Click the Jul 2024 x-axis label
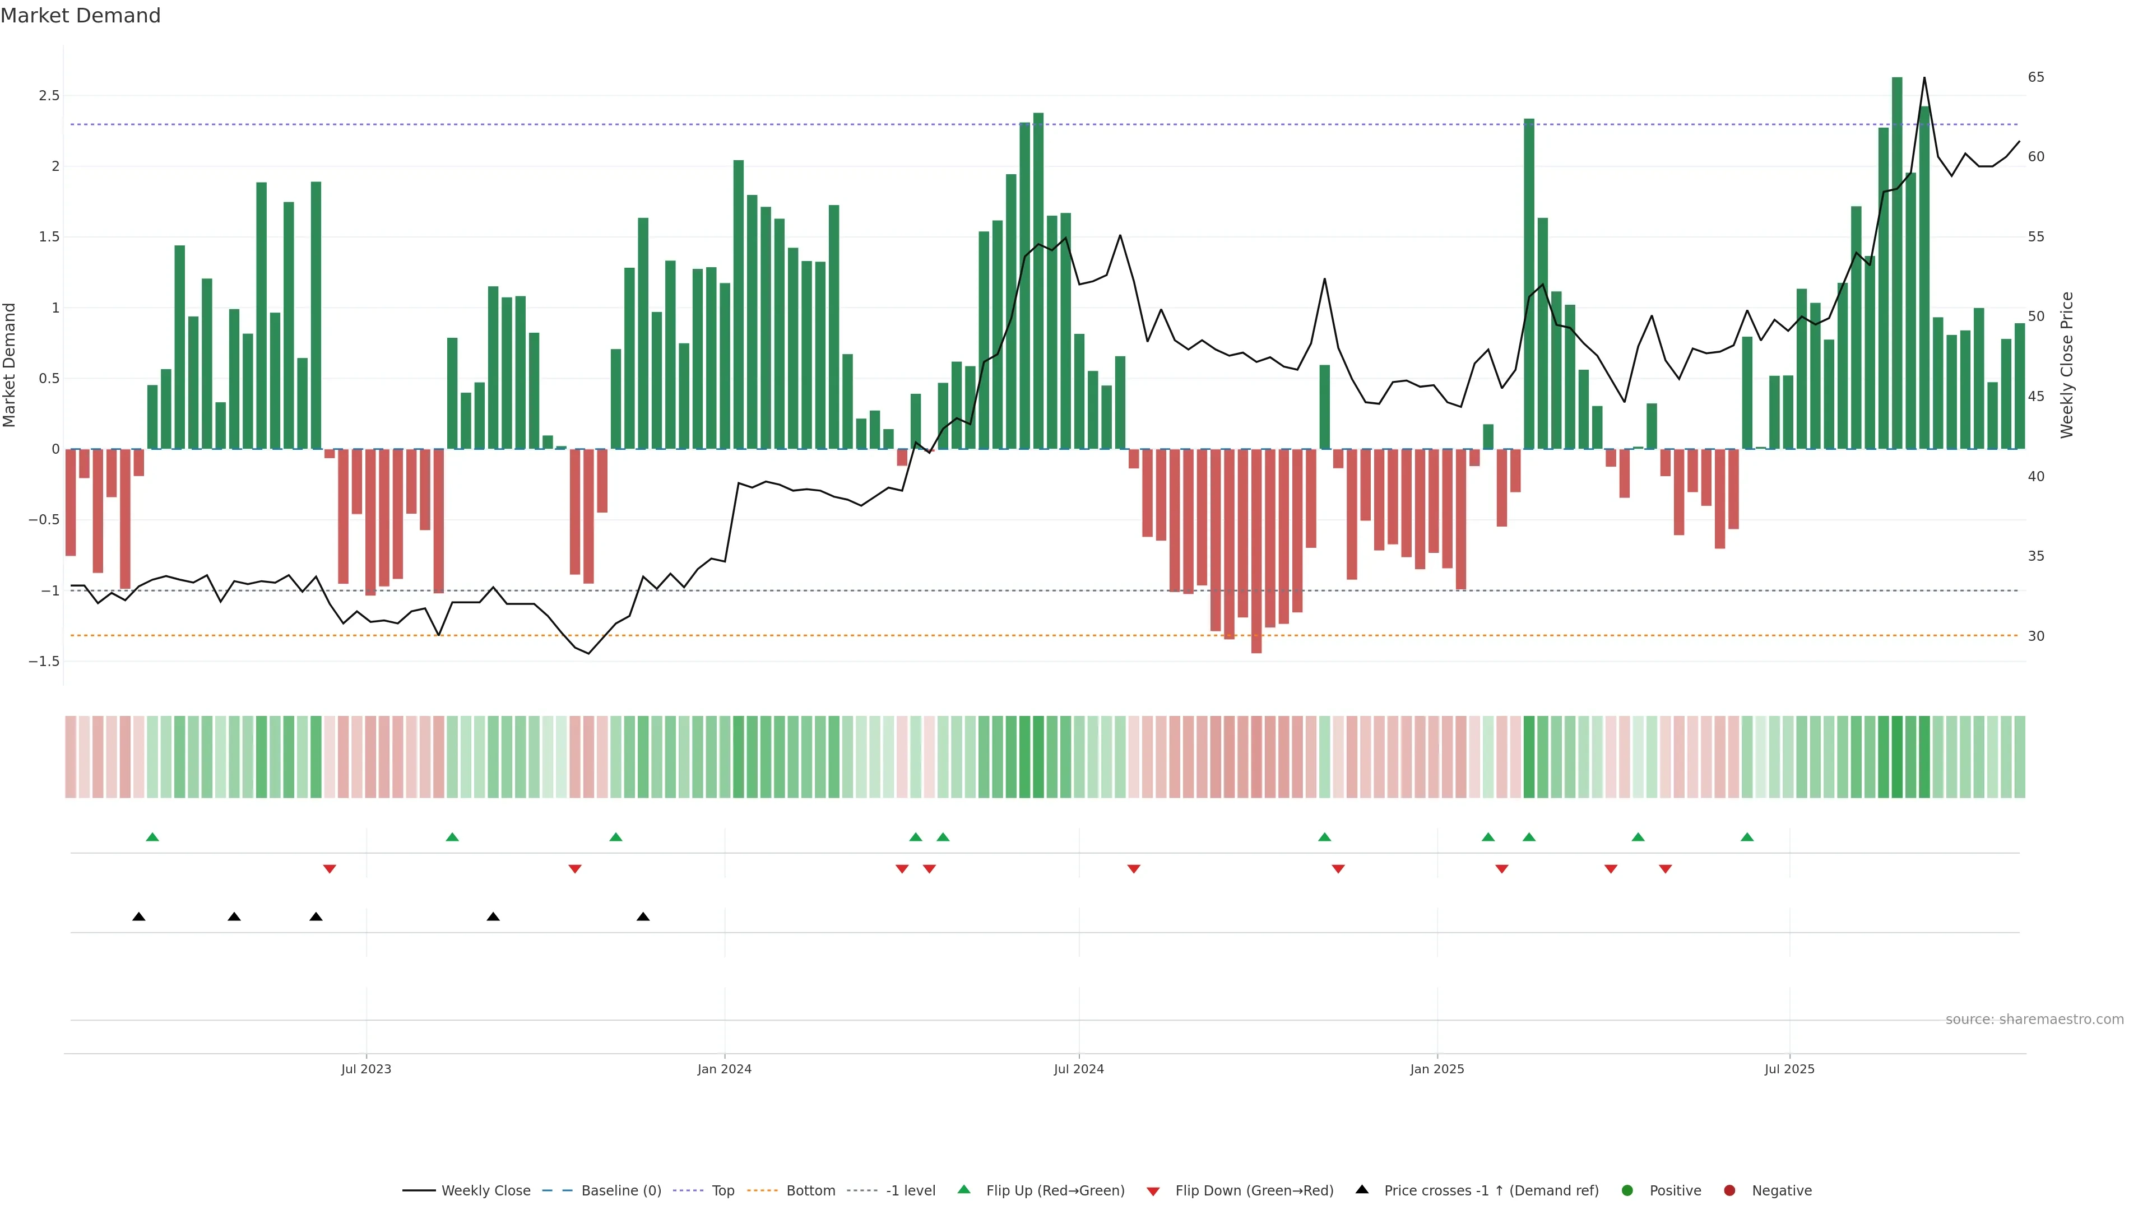Viewport: 2152px width, 1210px height. tap(1078, 1069)
